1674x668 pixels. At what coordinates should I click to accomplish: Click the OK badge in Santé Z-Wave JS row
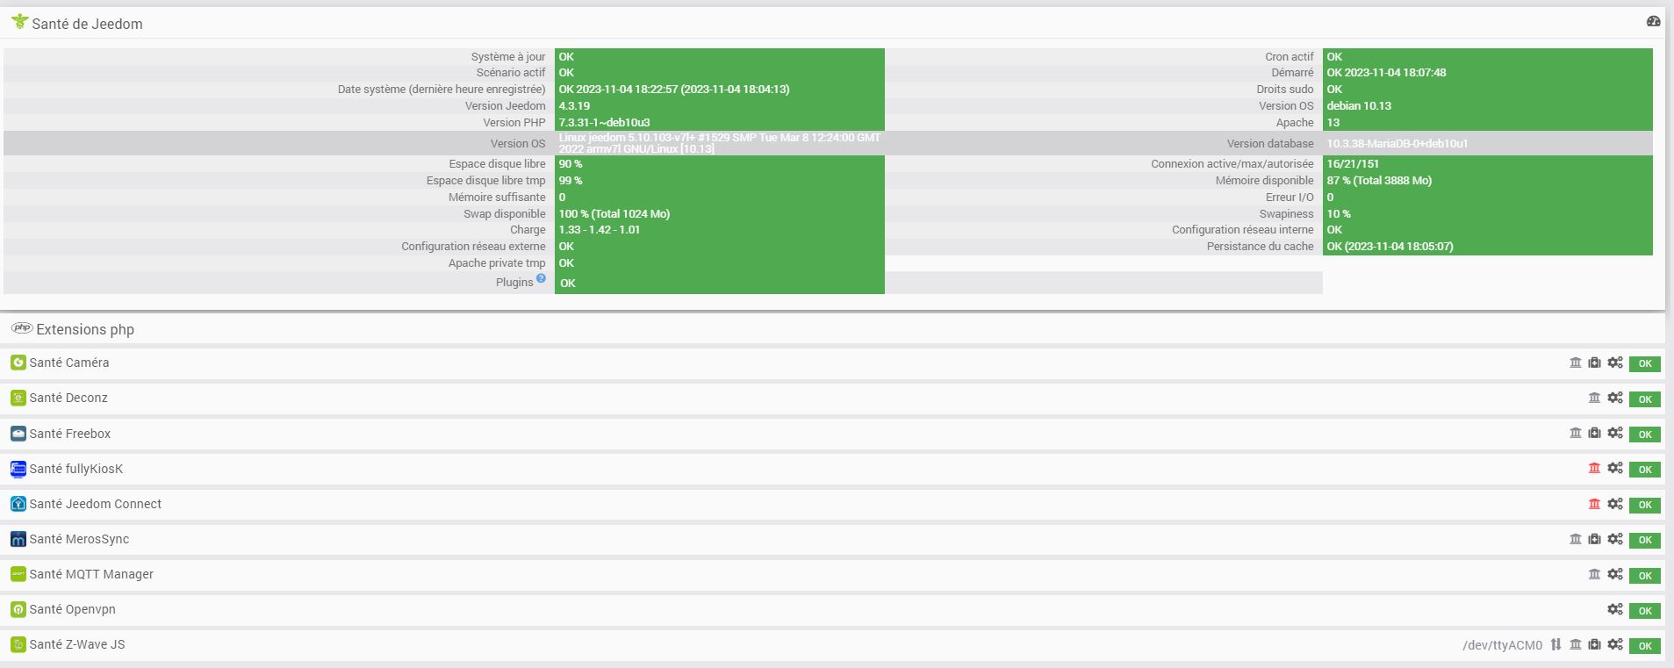(1645, 645)
